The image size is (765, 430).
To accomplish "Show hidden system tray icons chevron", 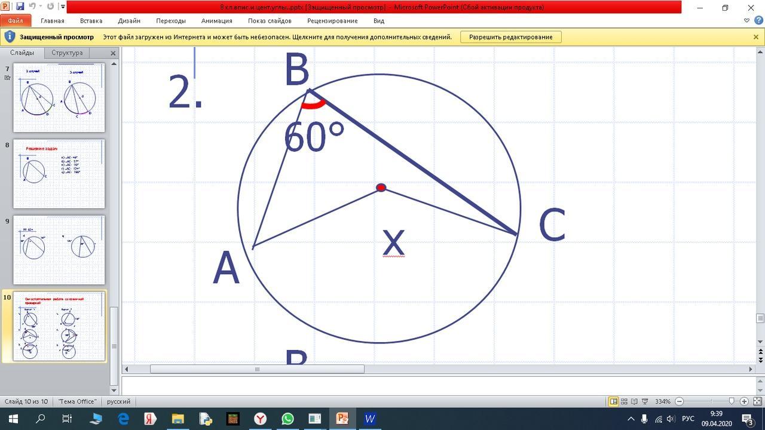I will pos(631,419).
